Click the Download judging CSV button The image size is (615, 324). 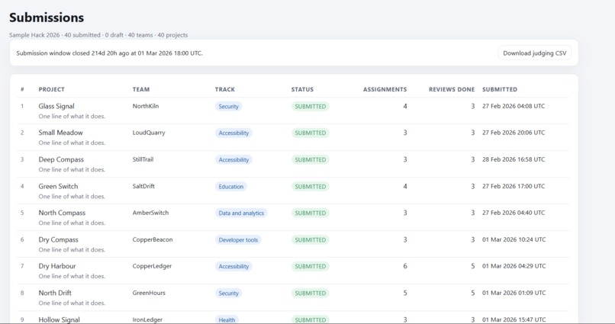coord(535,53)
